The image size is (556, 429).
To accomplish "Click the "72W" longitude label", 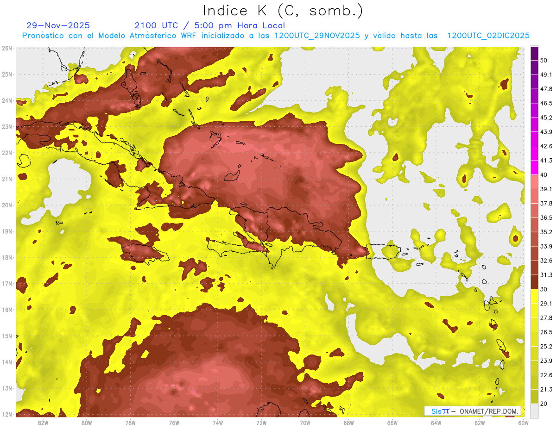I will click(x=261, y=423).
